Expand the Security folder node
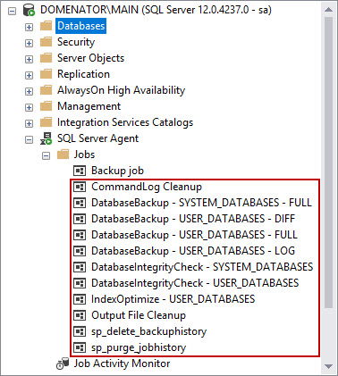This screenshot has height=376, width=338. tap(29, 43)
